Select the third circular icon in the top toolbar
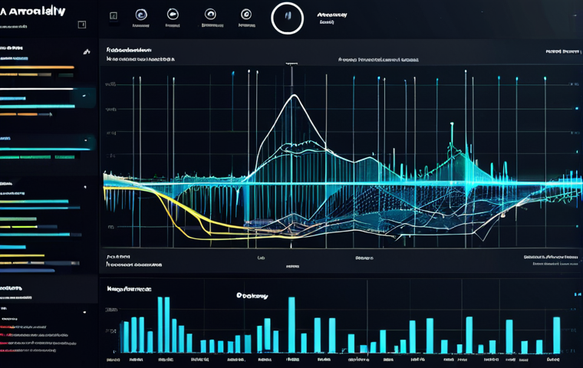 pyautogui.click(x=210, y=15)
